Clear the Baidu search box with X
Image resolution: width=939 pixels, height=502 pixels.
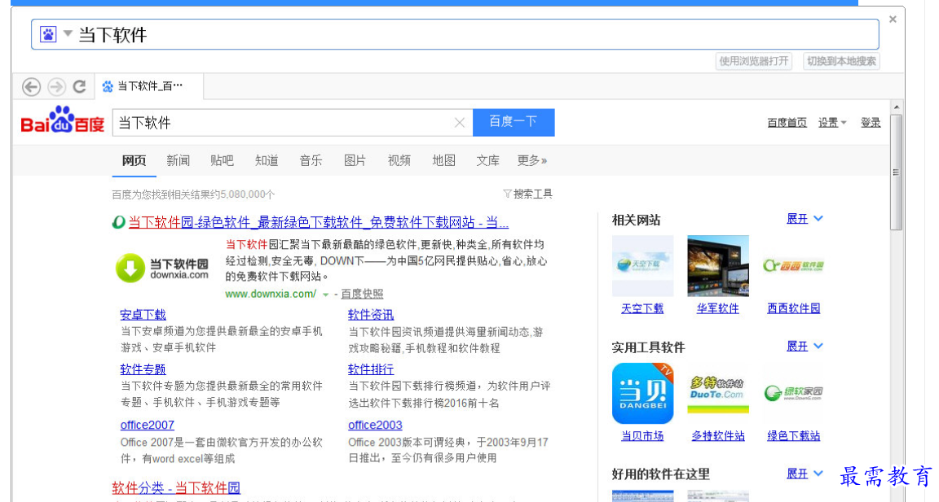coord(459,123)
